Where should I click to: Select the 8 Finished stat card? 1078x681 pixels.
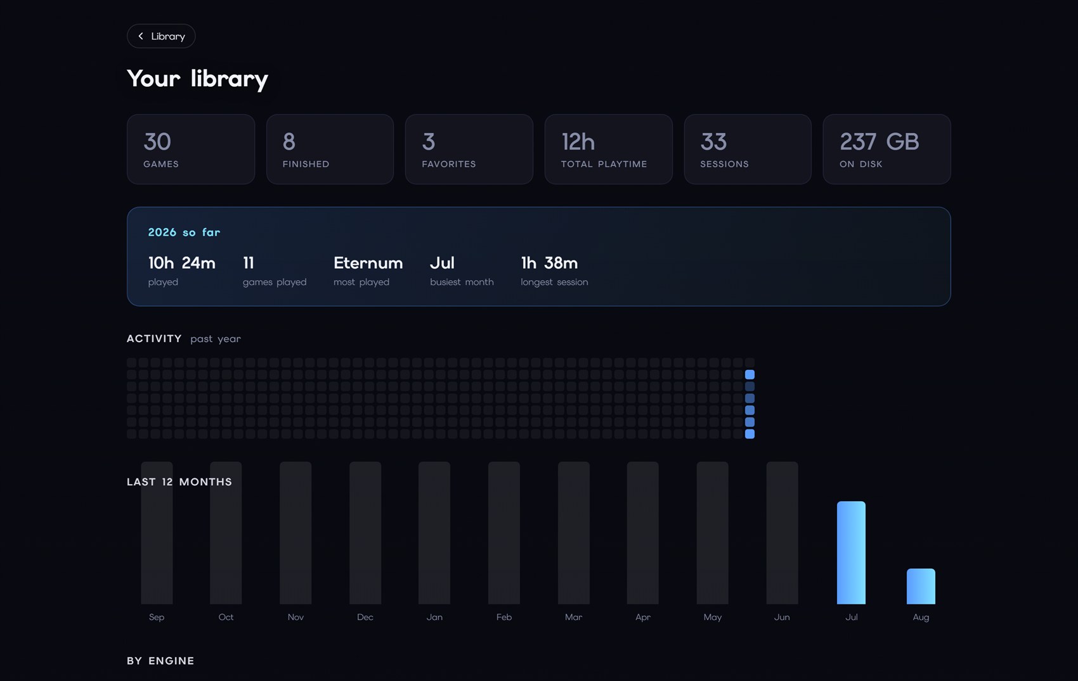(330, 150)
